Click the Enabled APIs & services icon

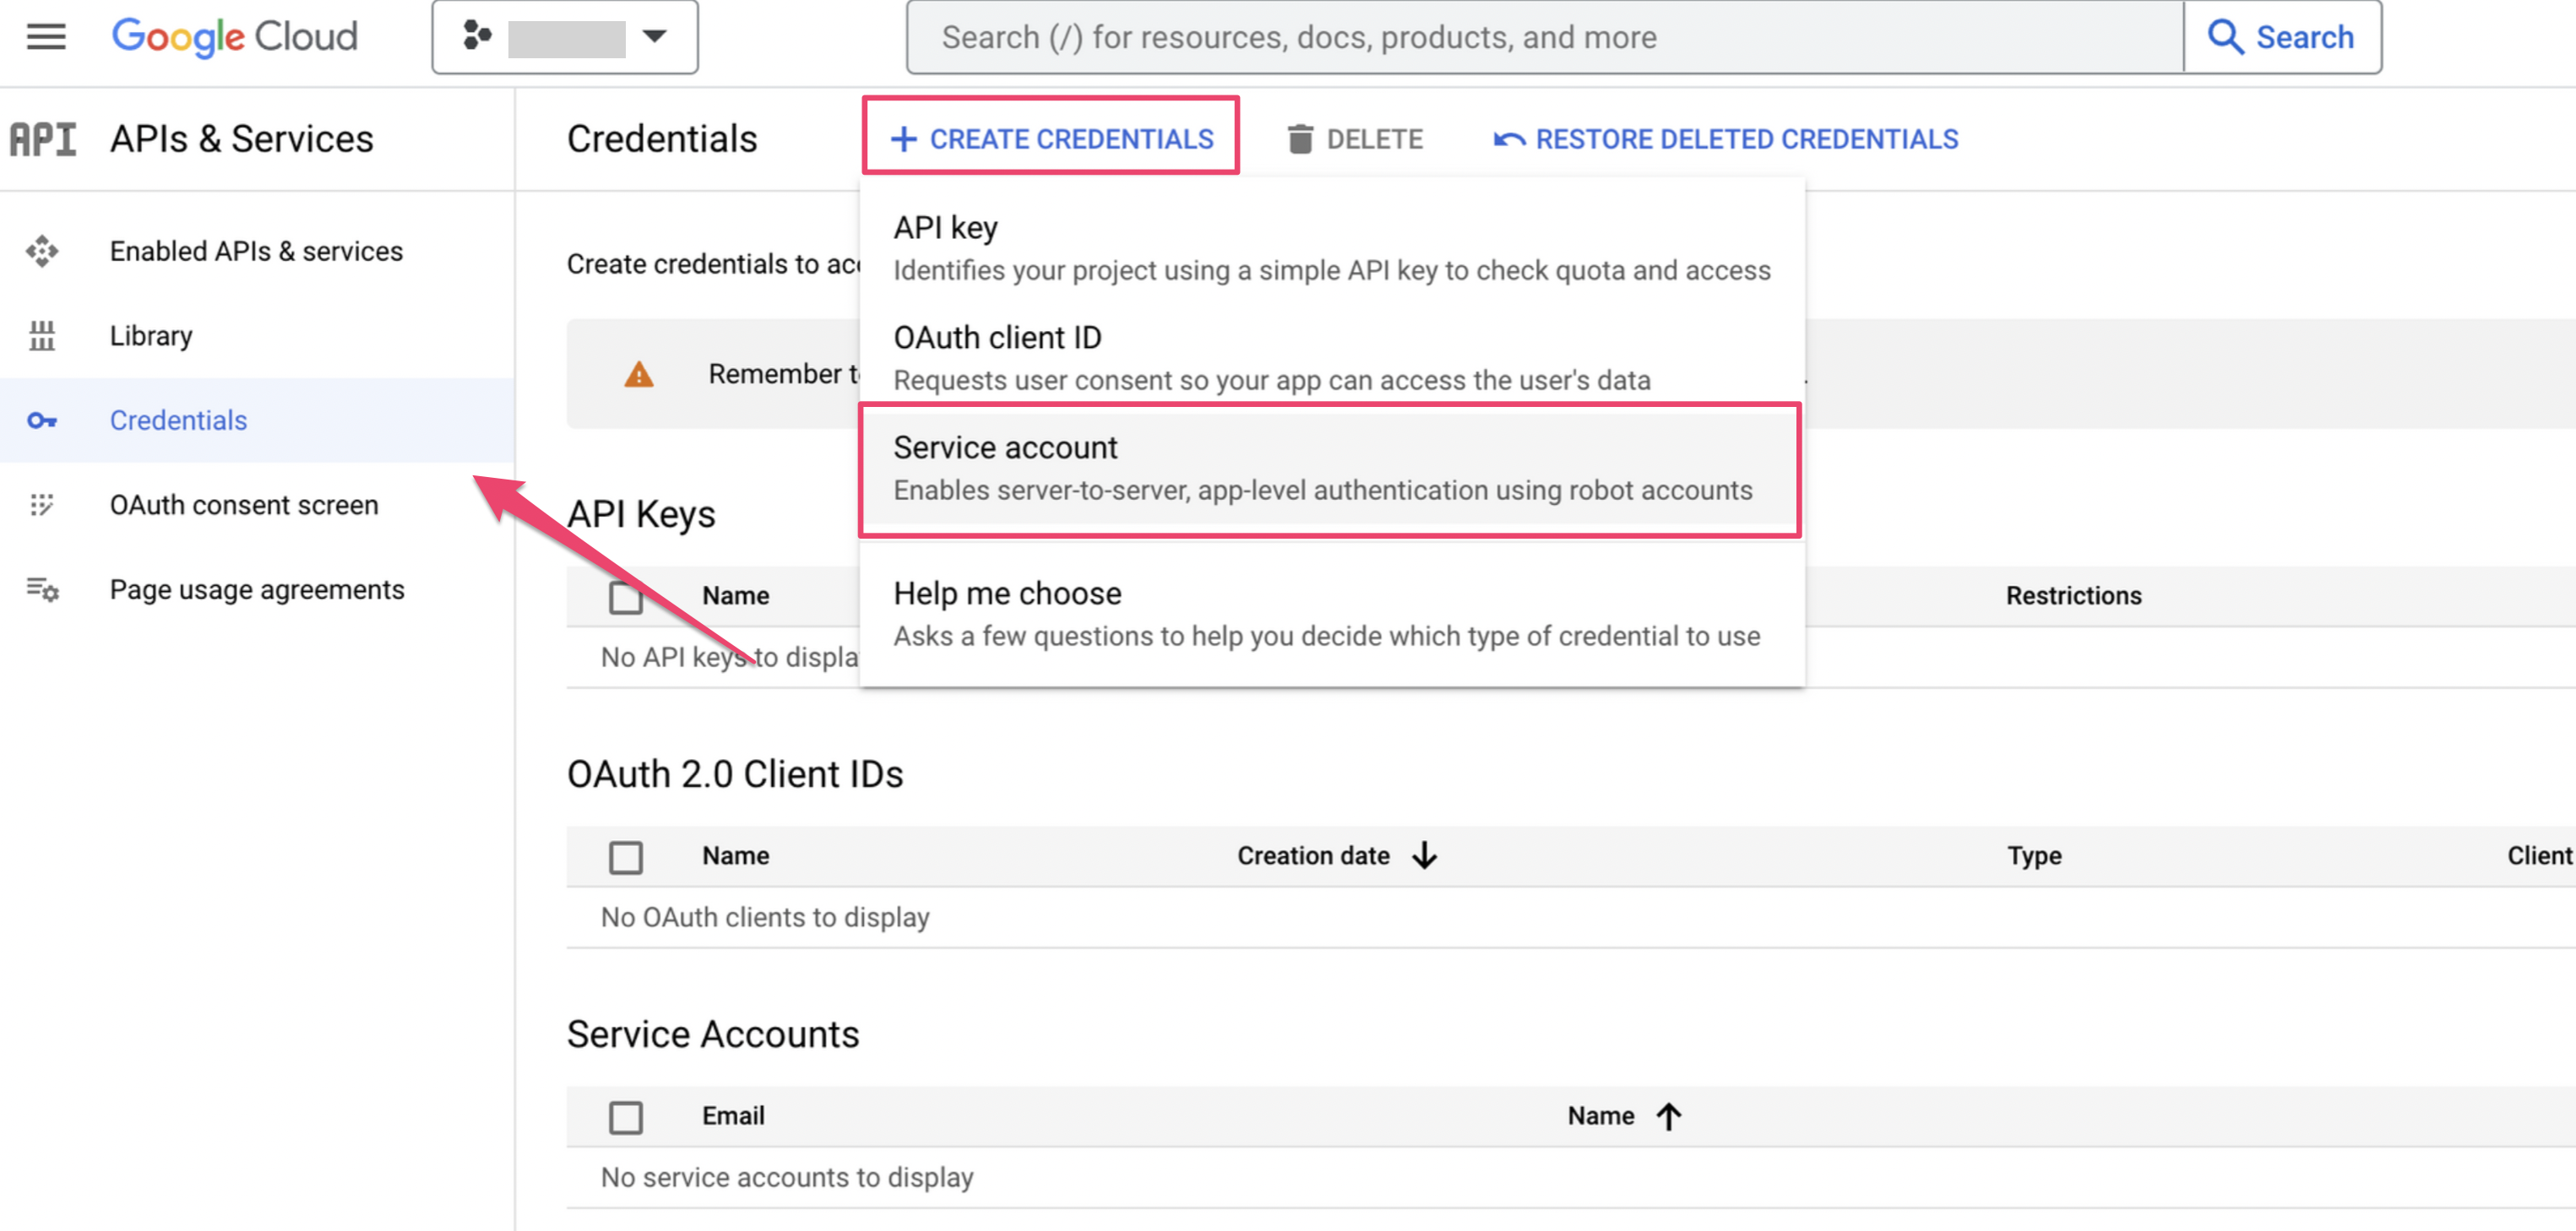coord(42,251)
